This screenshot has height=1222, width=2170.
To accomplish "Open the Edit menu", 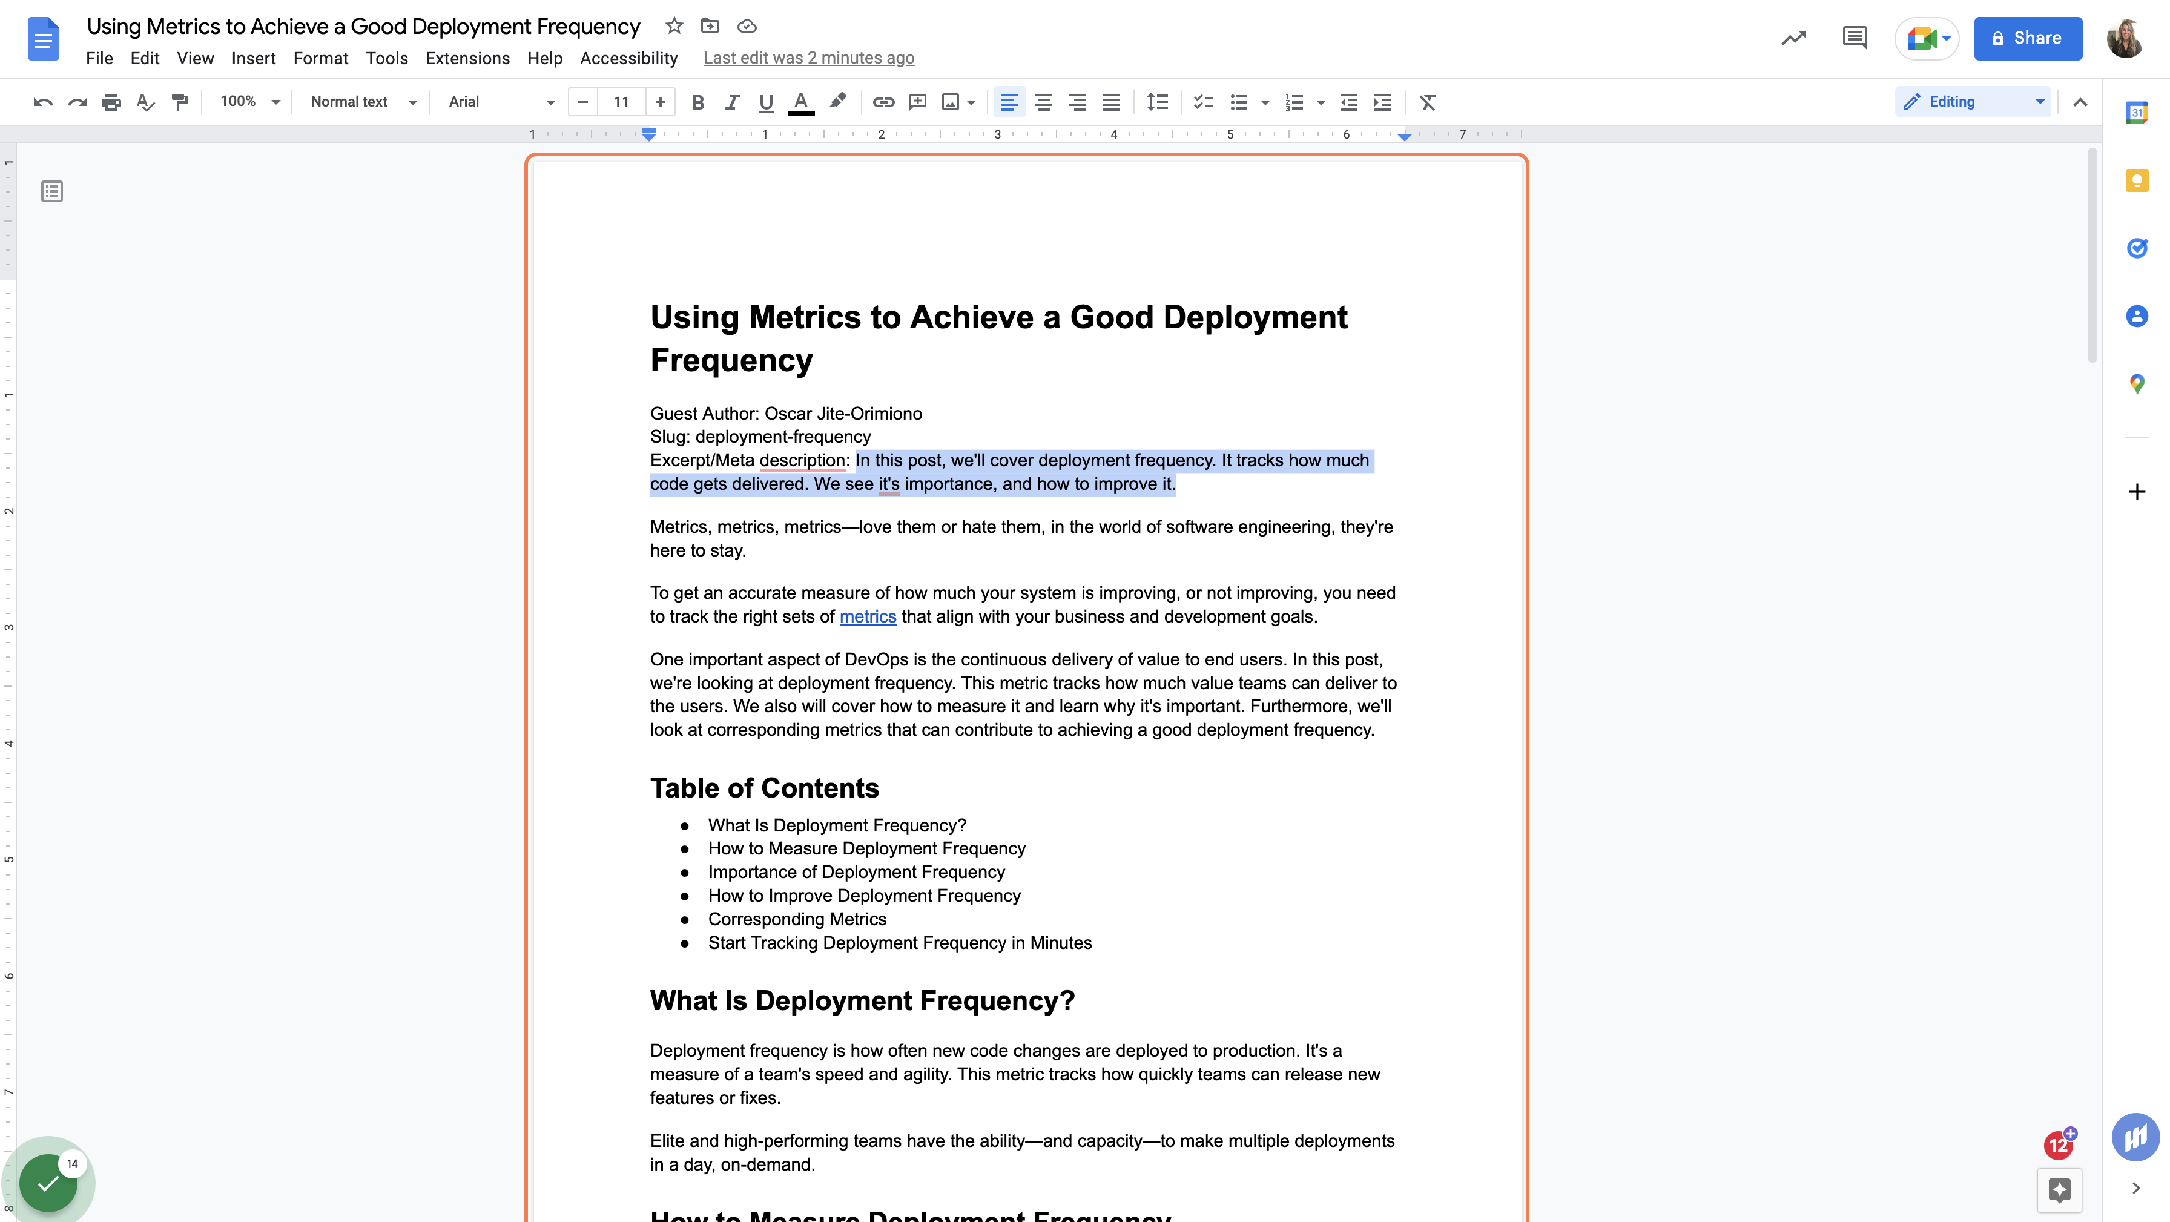I will pos(145,58).
